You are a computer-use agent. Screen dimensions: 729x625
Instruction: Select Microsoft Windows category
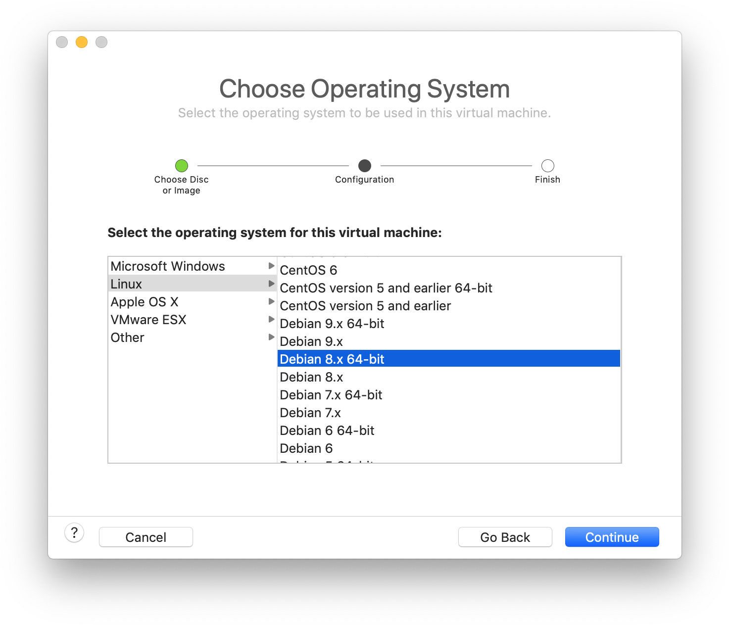[x=192, y=266]
